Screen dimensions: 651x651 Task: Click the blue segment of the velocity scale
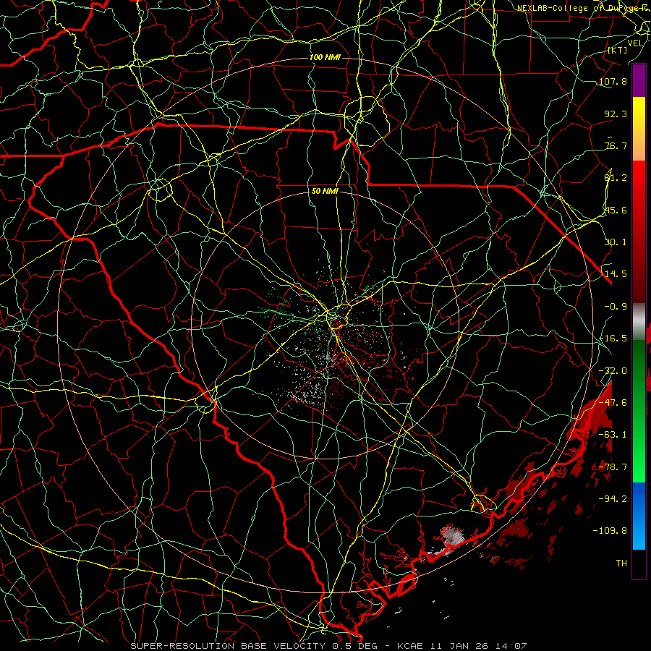(639, 516)
